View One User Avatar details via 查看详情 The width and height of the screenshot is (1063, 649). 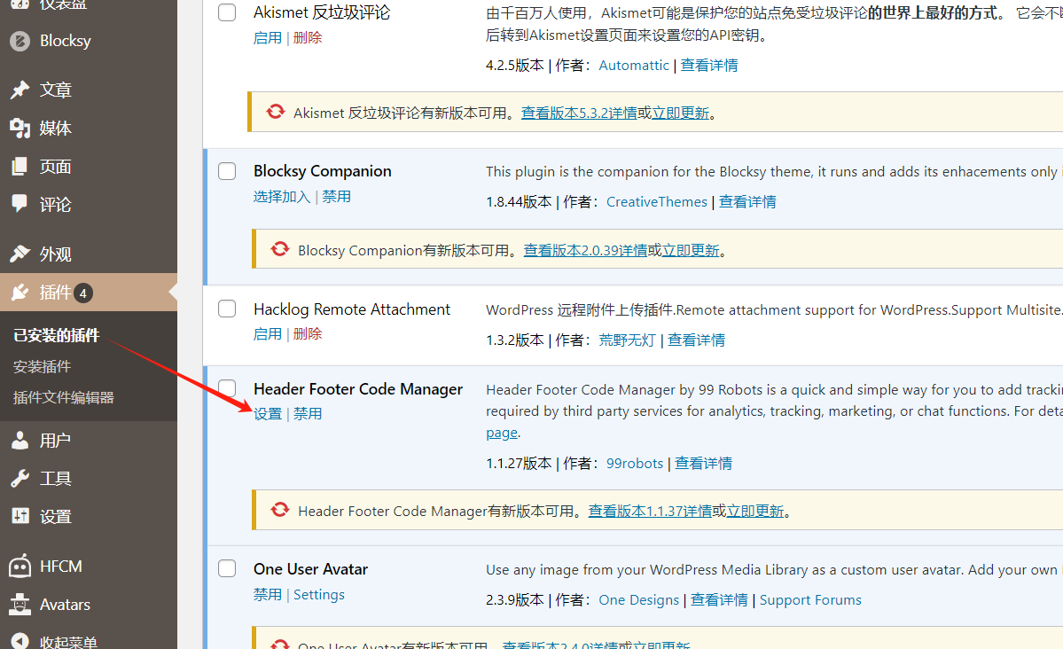[719, 600]
